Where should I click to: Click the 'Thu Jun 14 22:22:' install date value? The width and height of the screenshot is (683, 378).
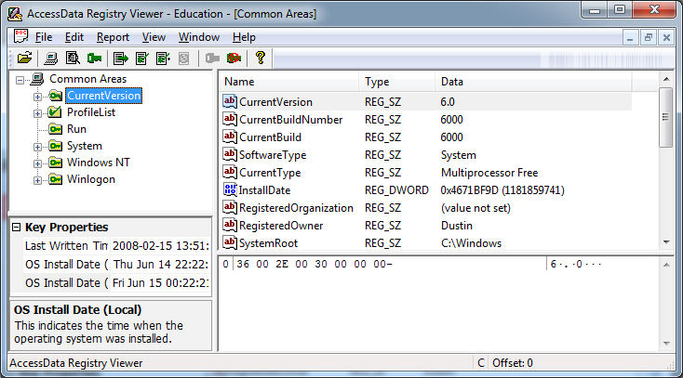[161, 265]
